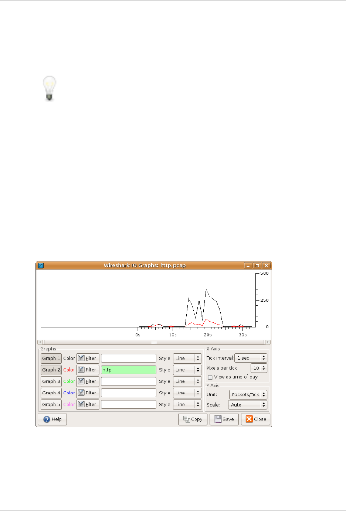
Task: Click blue Color label of Graph 4
Action: click(69, 393)
